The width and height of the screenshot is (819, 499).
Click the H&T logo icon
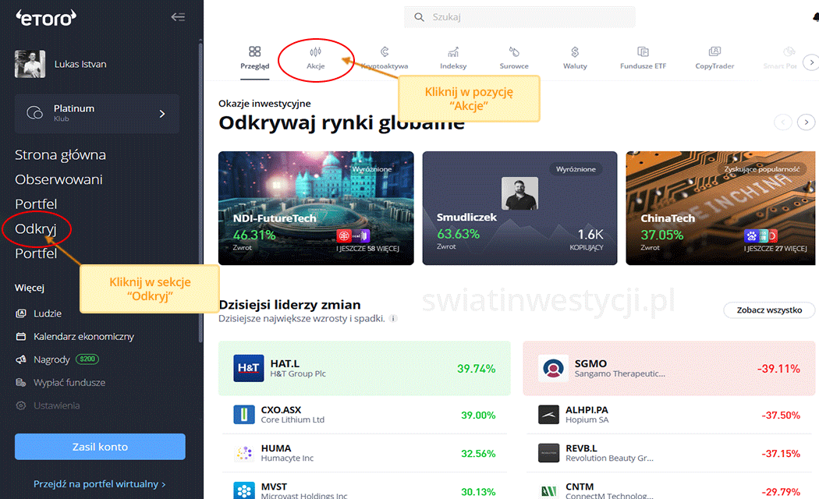click(249, 368)
